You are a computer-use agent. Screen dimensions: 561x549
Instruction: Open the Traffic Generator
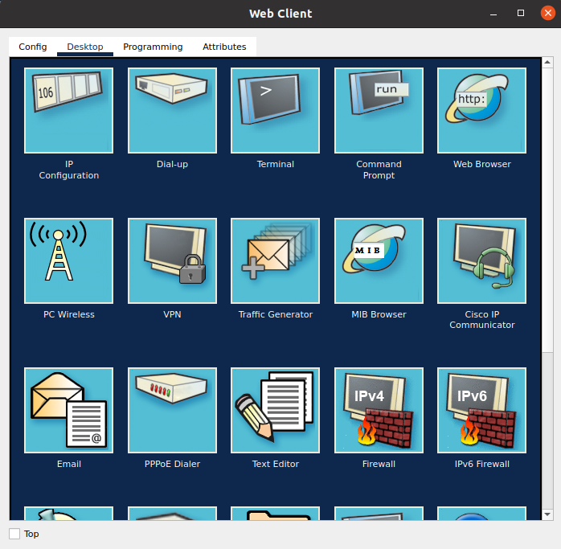275,260
